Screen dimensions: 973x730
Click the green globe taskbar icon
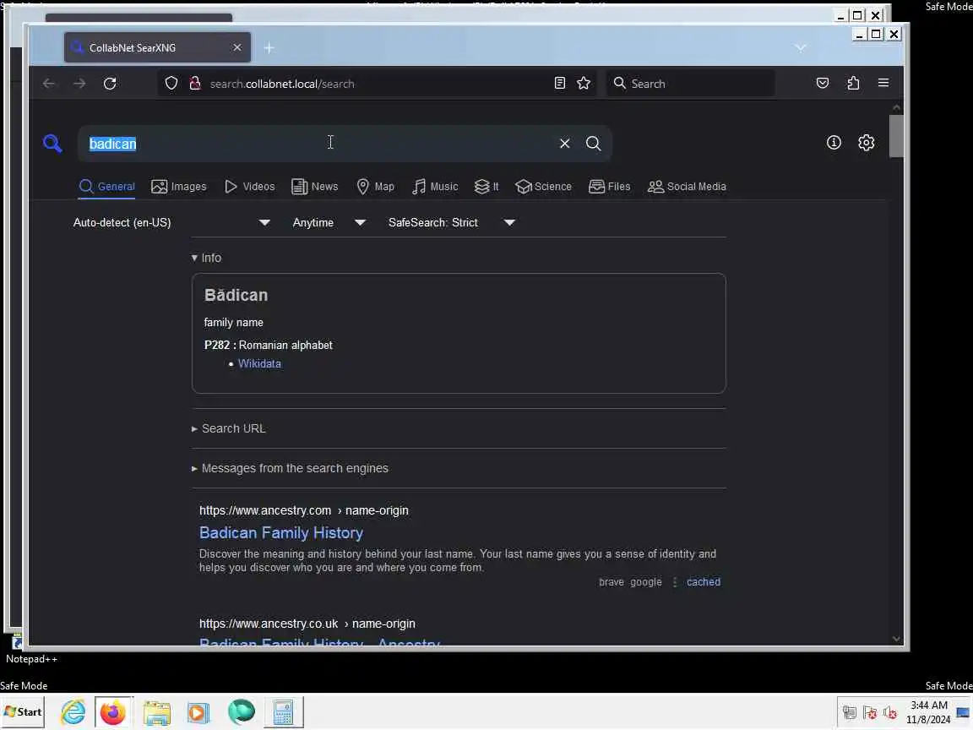tap(241, 711)
